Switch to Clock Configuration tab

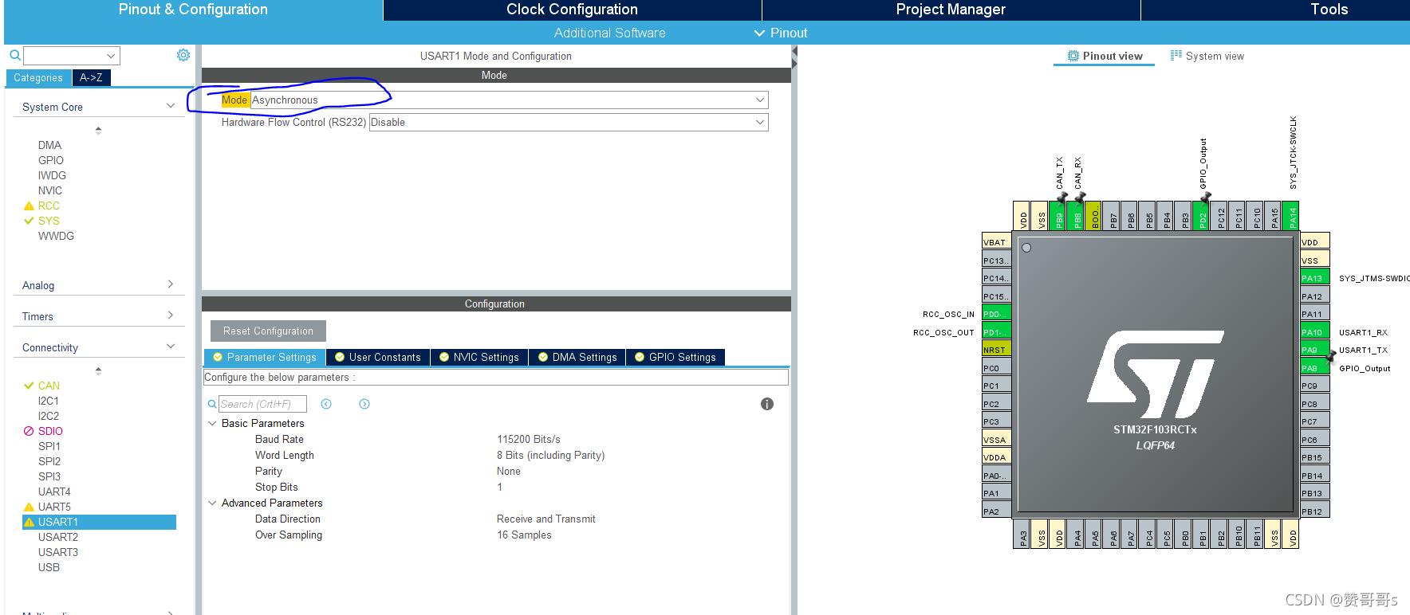click(572, 10)
